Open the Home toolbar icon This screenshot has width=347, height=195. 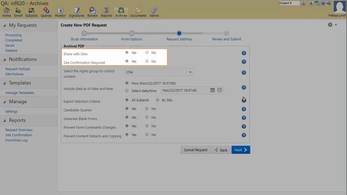click(x=7, y=12)
